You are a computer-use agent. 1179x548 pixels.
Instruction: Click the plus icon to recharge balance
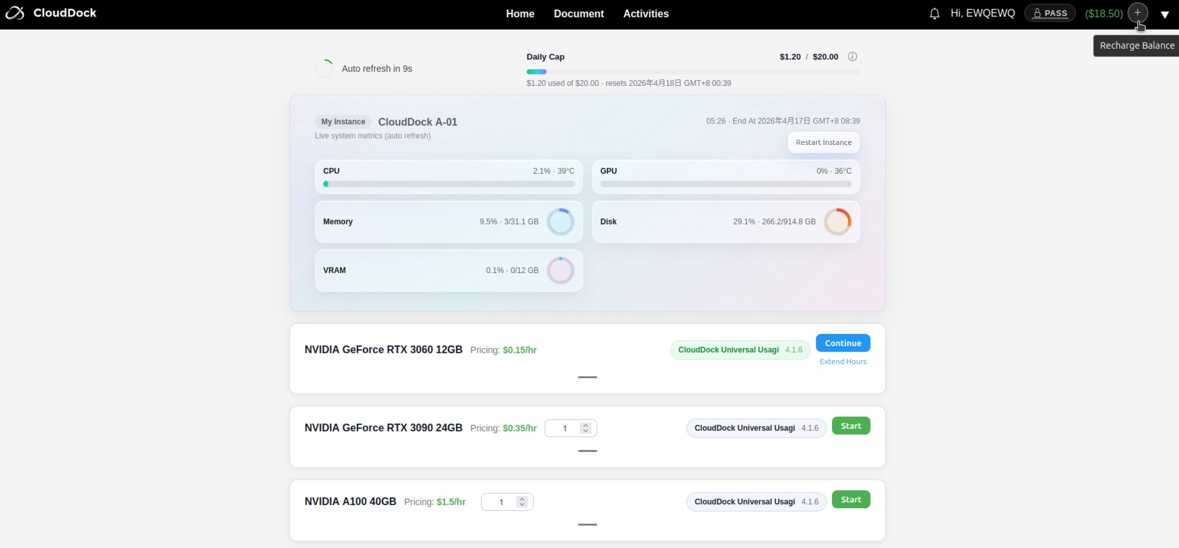[1137, 13]
